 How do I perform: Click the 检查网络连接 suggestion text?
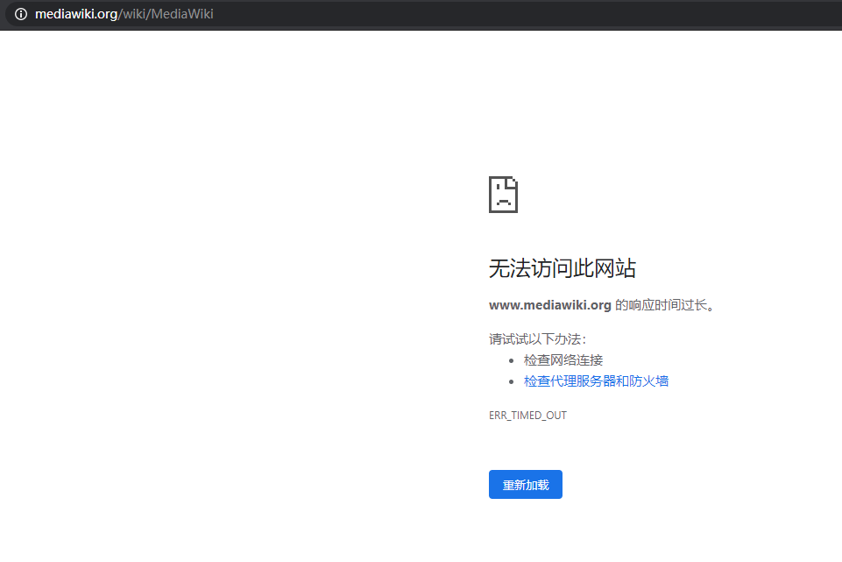pos(563,360)
